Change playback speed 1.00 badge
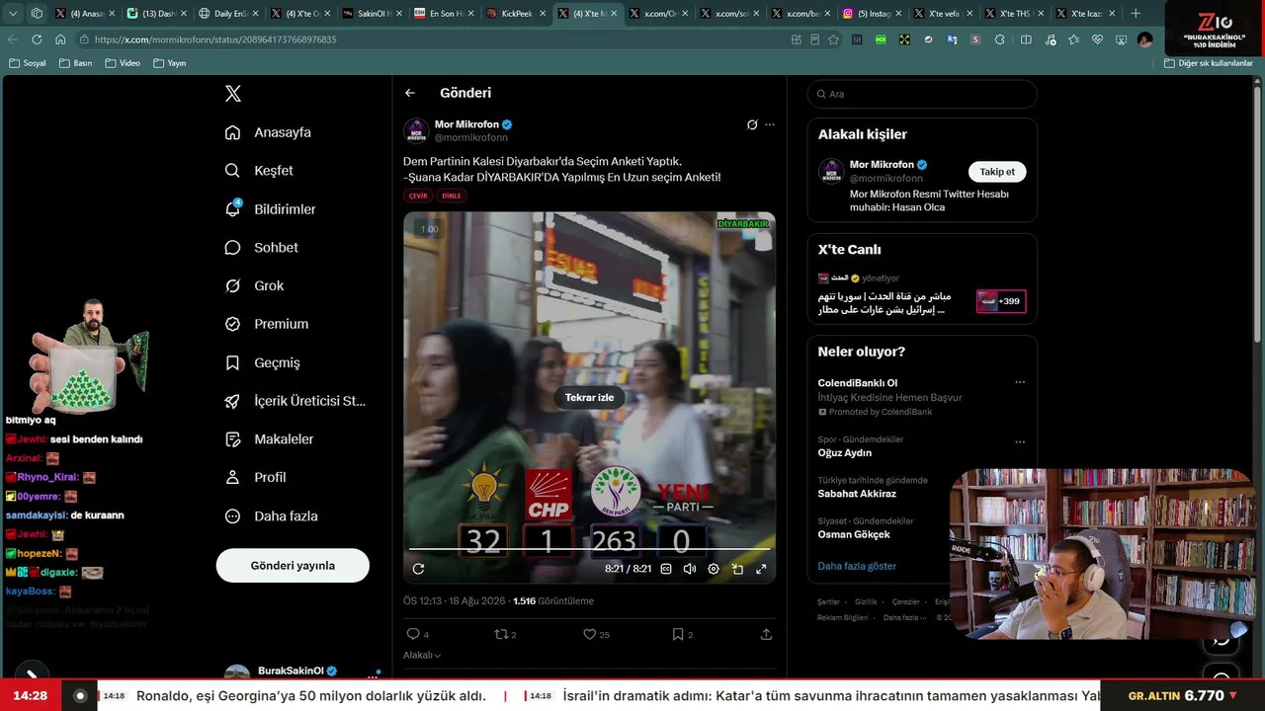The width and height of the screenshot is (1265, 711). point(429,229)
